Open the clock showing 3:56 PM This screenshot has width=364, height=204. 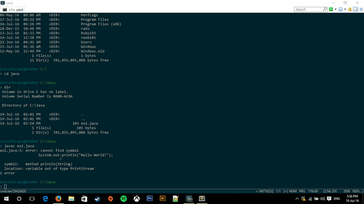(352, 199)
